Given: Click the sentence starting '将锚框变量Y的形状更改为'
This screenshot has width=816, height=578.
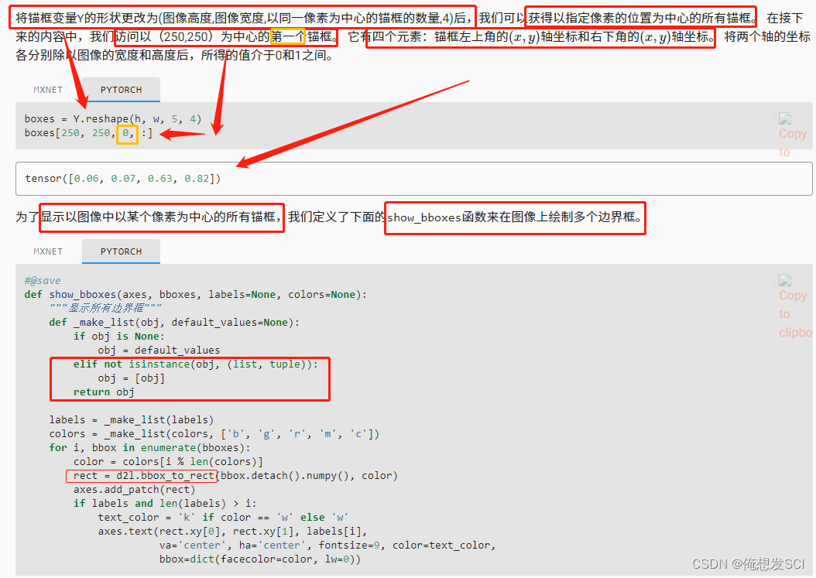Looking at the screenshot, I should (x=244, y=19).
